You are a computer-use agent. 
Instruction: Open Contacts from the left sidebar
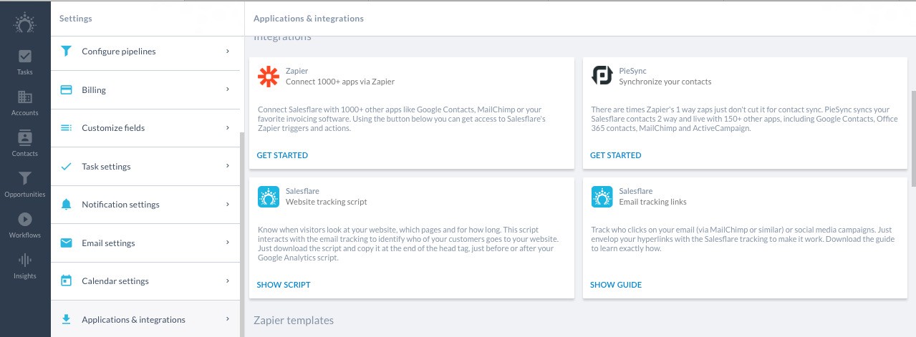click(x=25, y=144)
